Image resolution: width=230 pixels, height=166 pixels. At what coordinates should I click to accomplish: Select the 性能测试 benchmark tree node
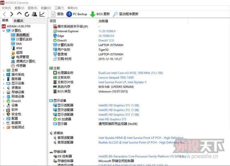(x=15, y=127)
